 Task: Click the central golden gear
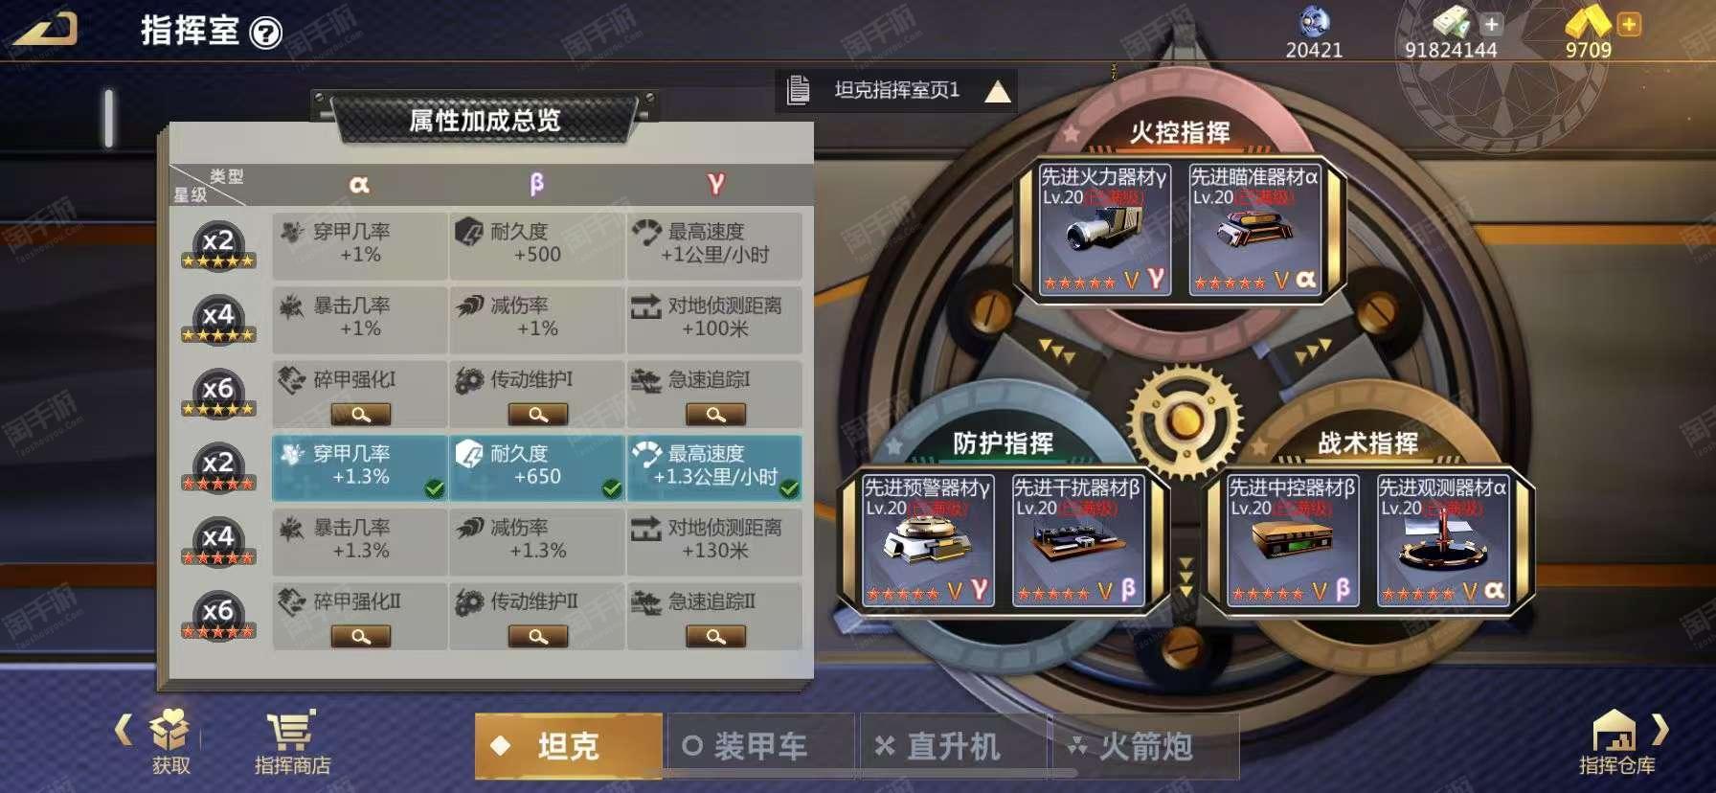[1185, 420]
